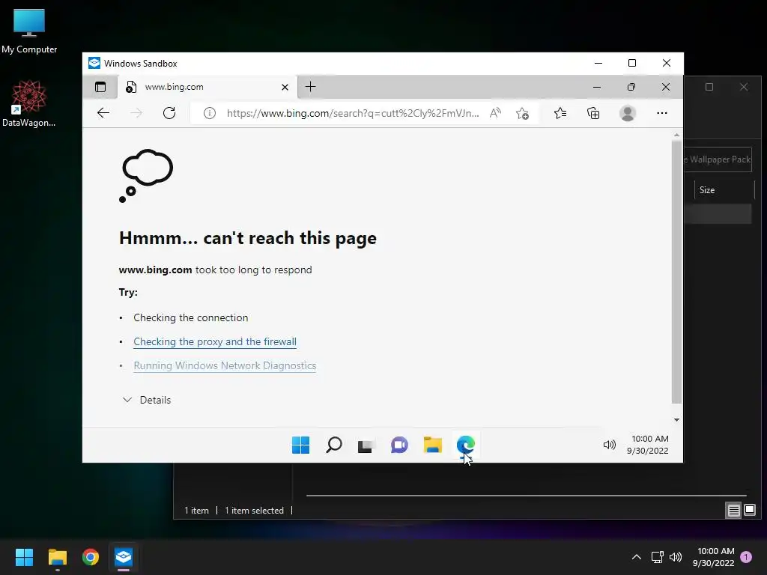Open Checking the proxy and the firewall link
This screenshot has height=575, width=767.
(215, 341)
